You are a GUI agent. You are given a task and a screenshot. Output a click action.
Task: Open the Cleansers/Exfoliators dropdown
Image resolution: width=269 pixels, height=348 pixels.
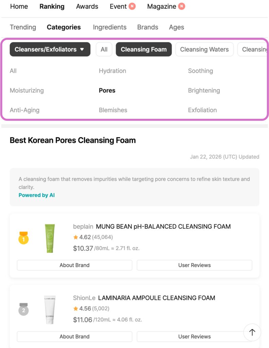[x=50, y=49]
